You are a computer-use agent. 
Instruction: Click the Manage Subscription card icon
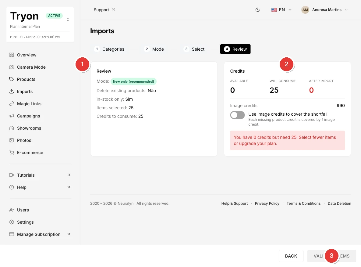(x=12, y=234)
